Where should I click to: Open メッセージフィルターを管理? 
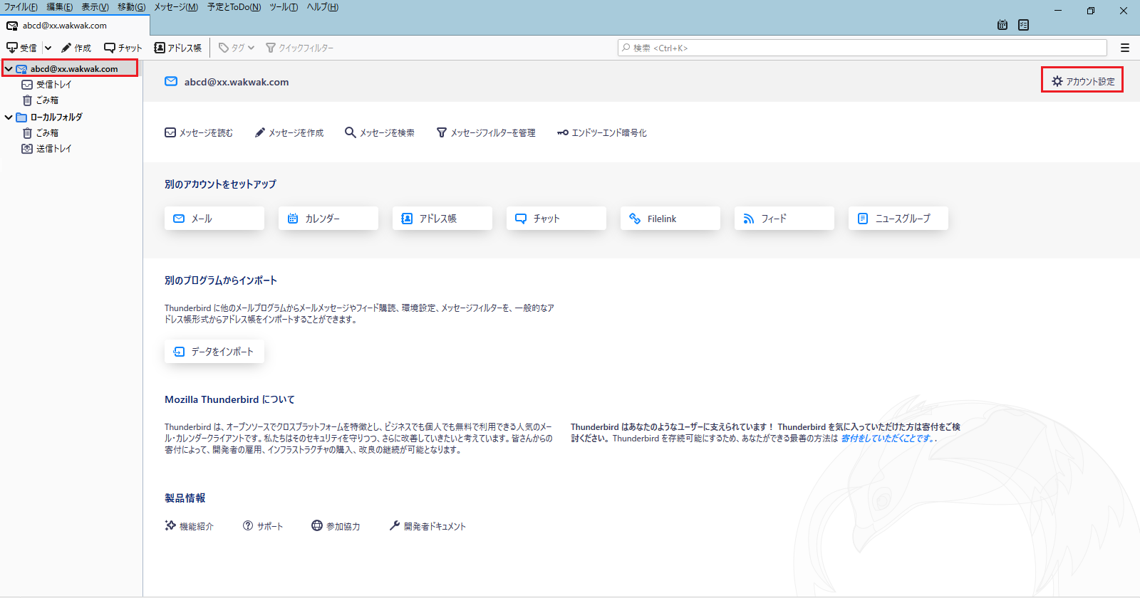pyautogui.click(x=486, y=132)
